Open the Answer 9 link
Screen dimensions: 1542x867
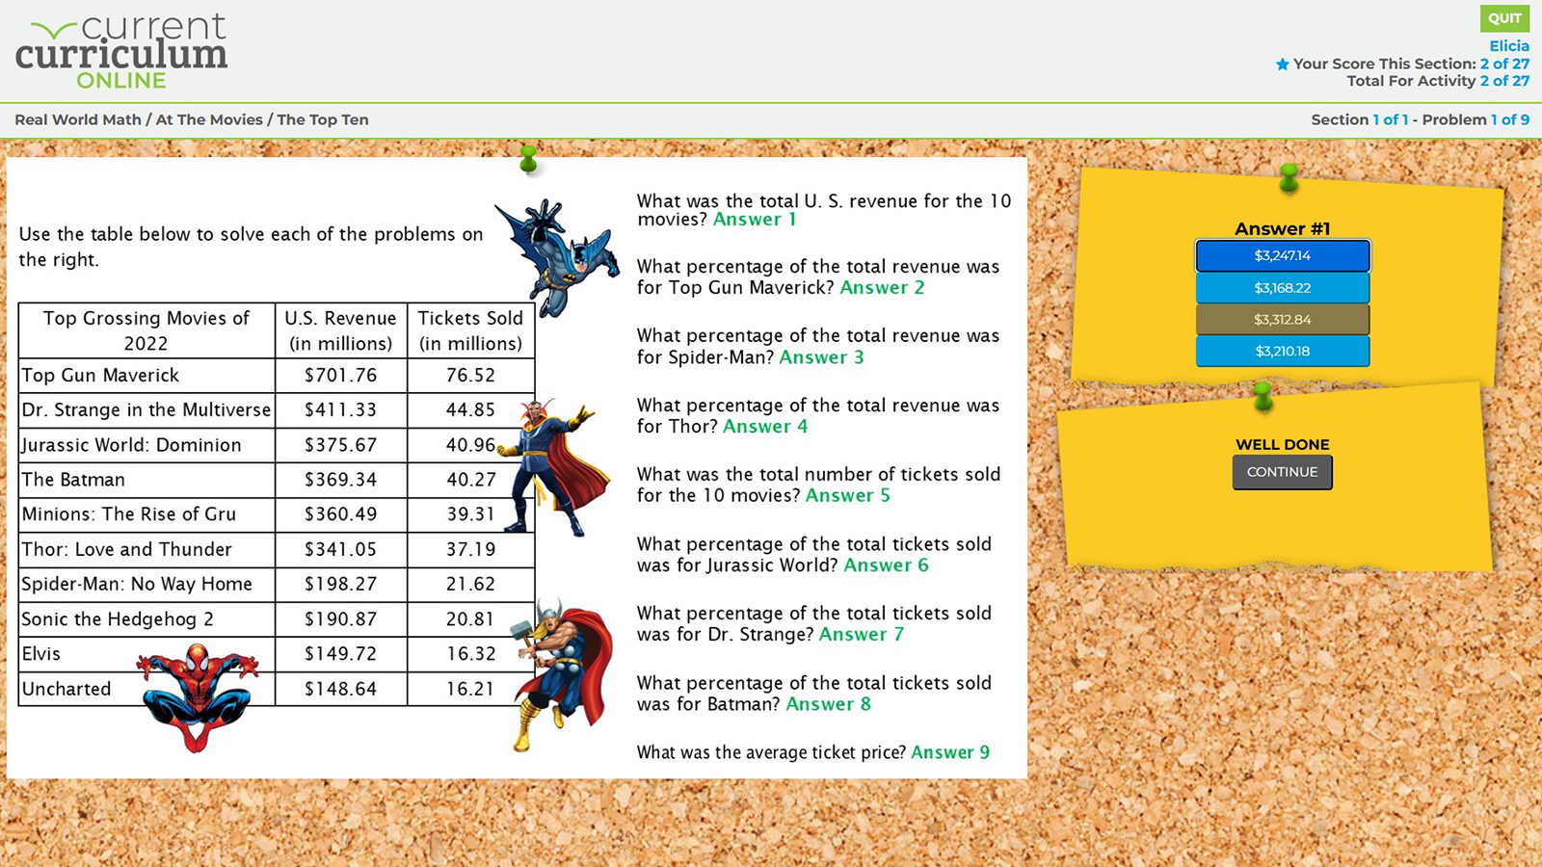[950, 752]
